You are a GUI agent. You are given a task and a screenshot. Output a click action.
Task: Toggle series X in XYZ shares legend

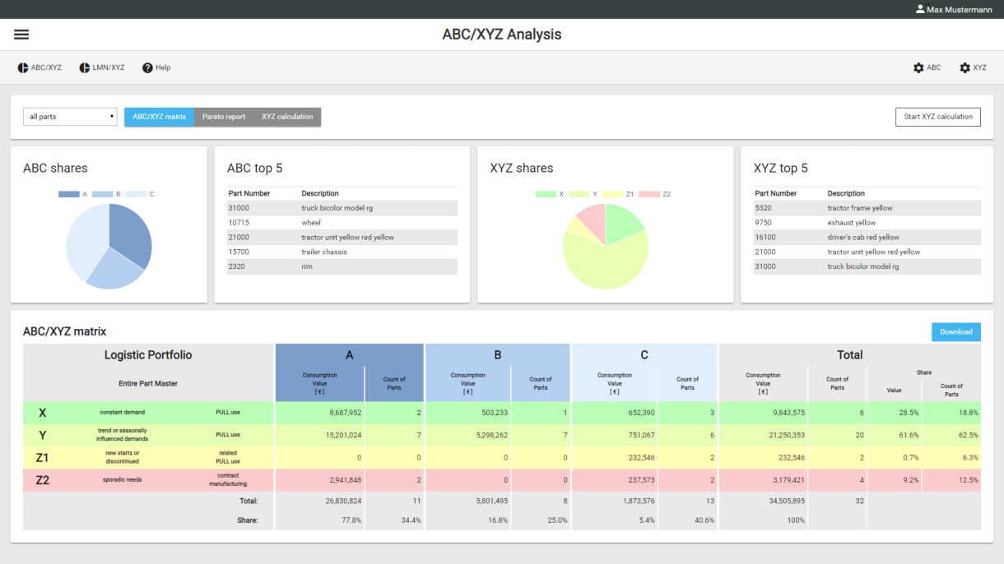(546, 194)
